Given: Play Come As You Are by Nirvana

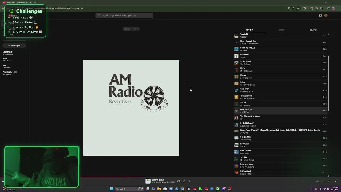Looking at the screenshot, I should coord(281,49).
